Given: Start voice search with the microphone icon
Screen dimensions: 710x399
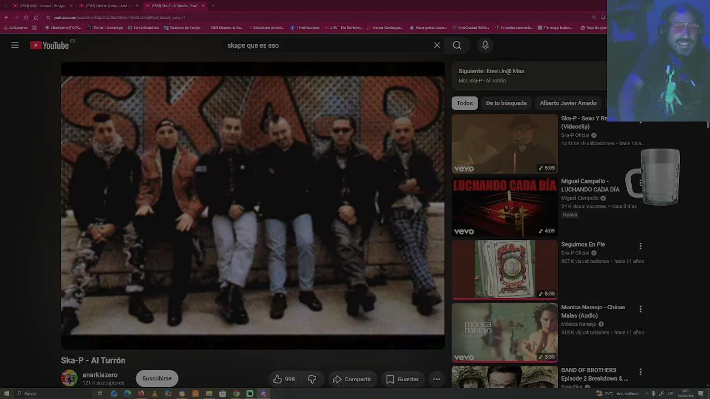Looking at the screenshot, I should (x=485, y=45).
